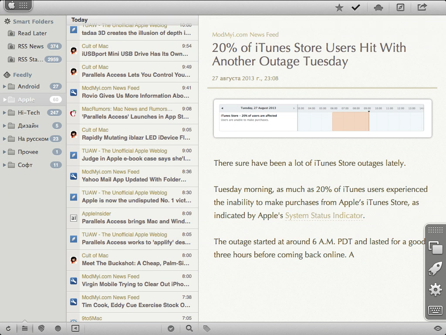Select the Read Later smart folder

32,33
